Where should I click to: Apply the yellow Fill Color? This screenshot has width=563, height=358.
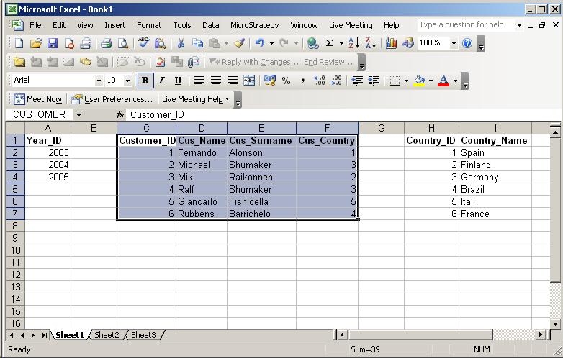tap(419, 81)
